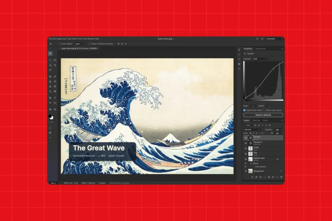This screenshot has height=221, width=332.
Task: Select the Eyedropper tool
Action: click(50, 70)
